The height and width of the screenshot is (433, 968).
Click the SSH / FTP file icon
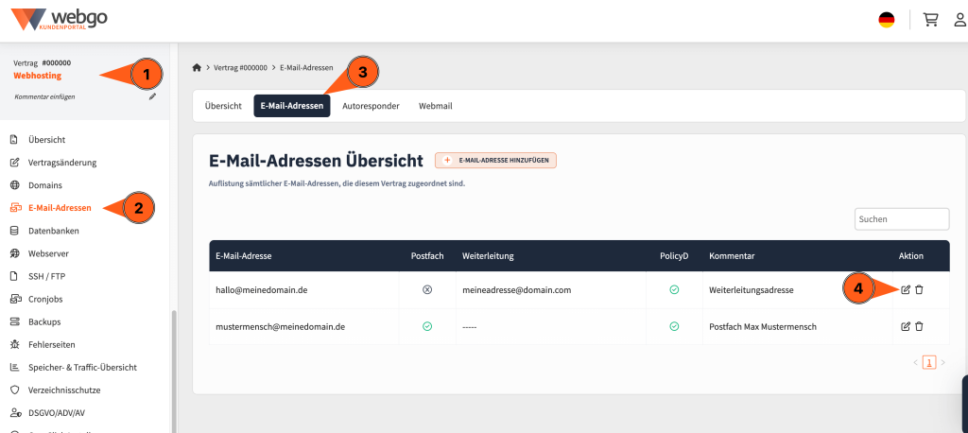pos(15,276)
